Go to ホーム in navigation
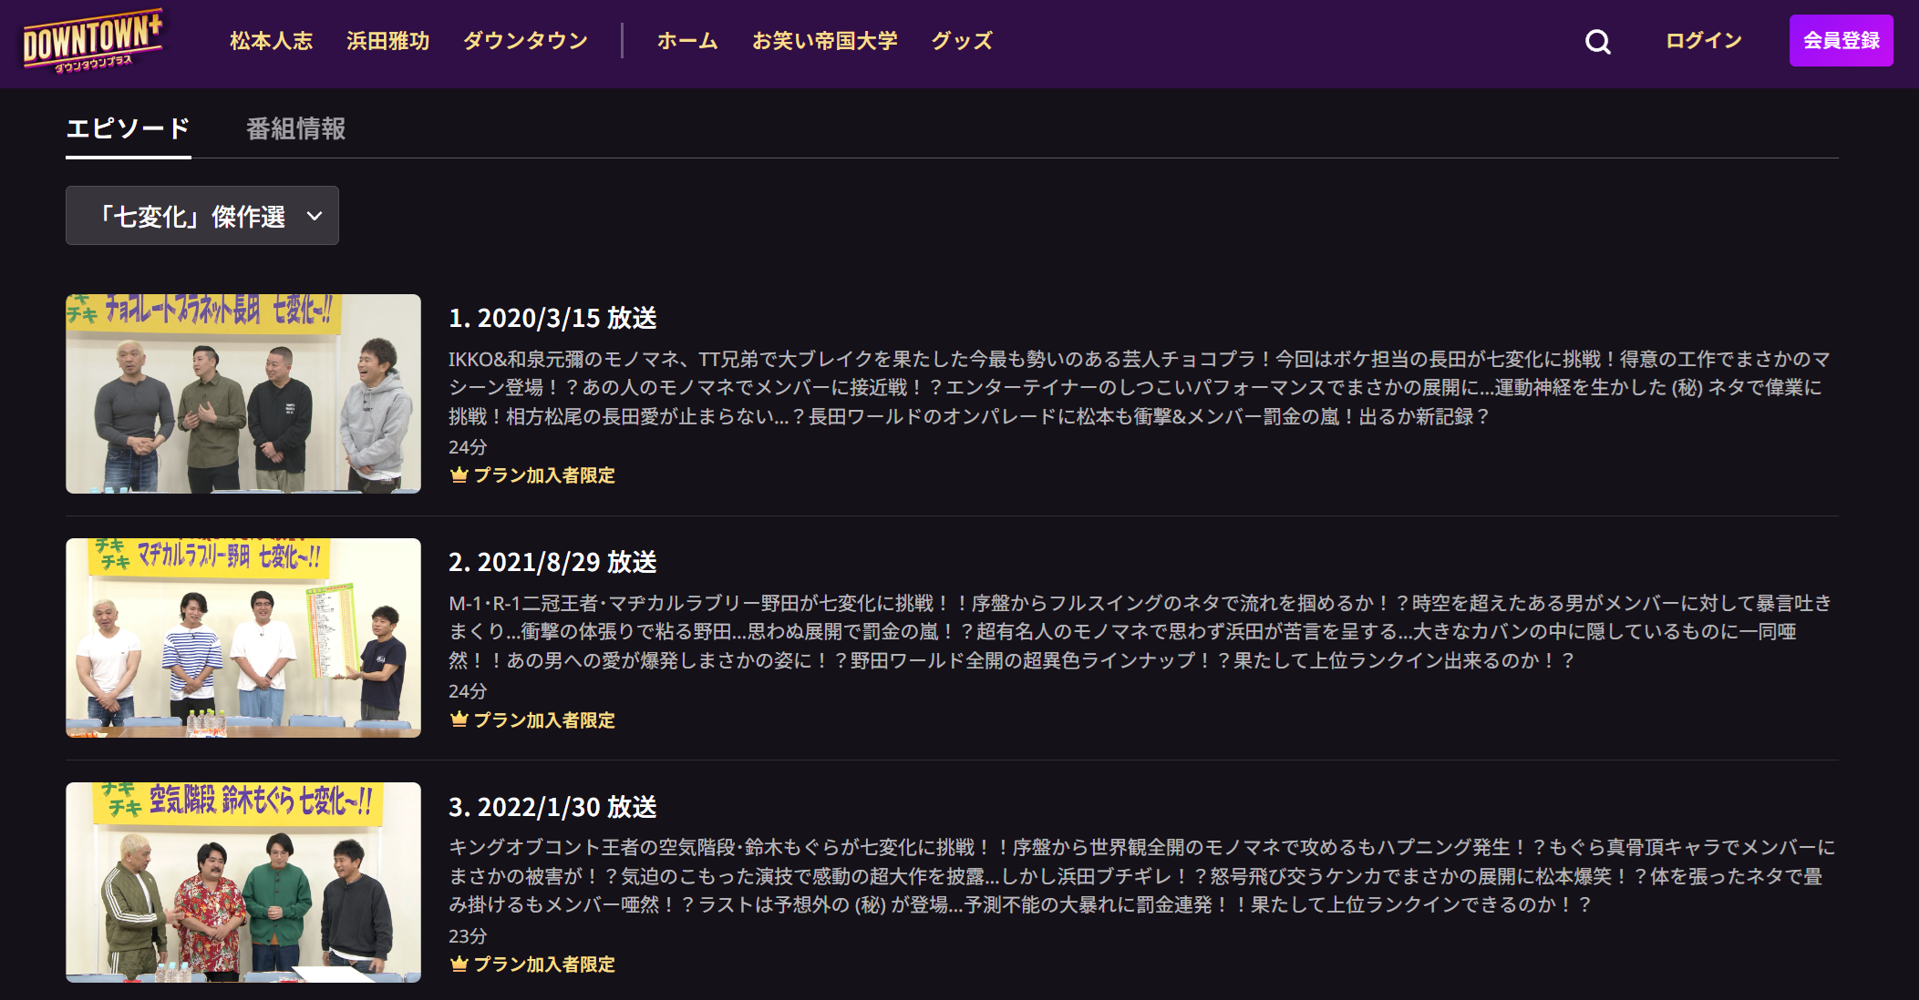The image size is (1919, 1000). click(x=687, y=41)
